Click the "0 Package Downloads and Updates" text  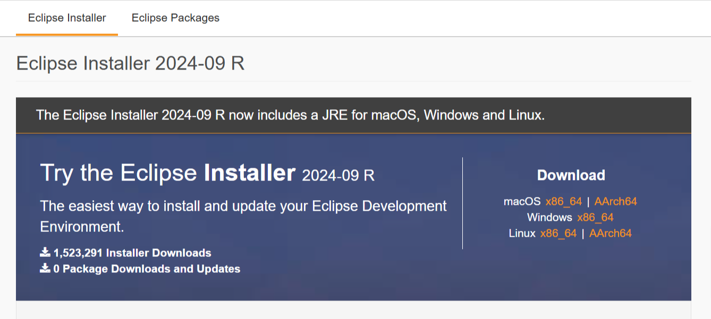pos(147,269)
